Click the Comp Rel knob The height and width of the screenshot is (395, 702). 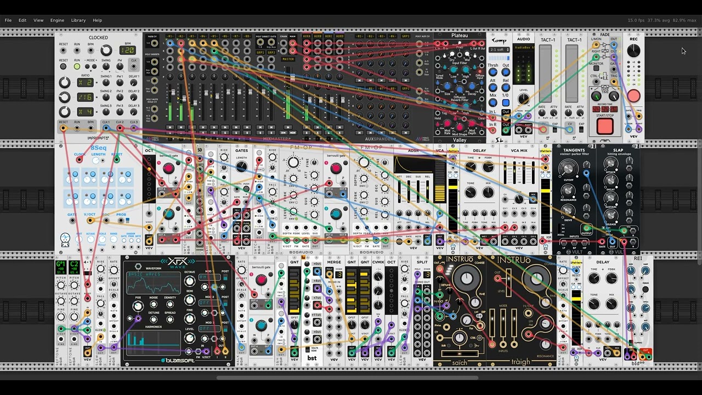(x=506, y=87)
